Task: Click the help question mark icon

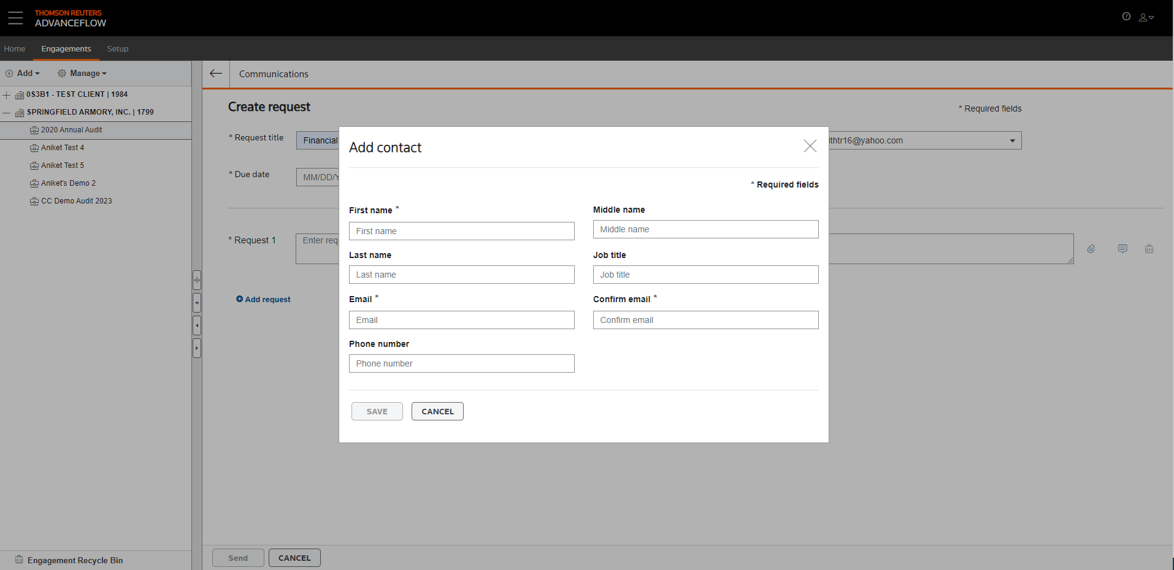Action: coord(1126,17)
